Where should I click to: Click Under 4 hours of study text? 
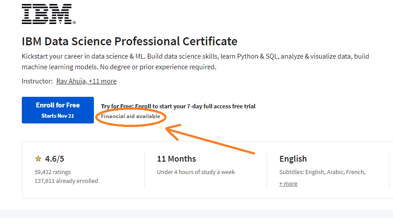[x=196, y=172]
